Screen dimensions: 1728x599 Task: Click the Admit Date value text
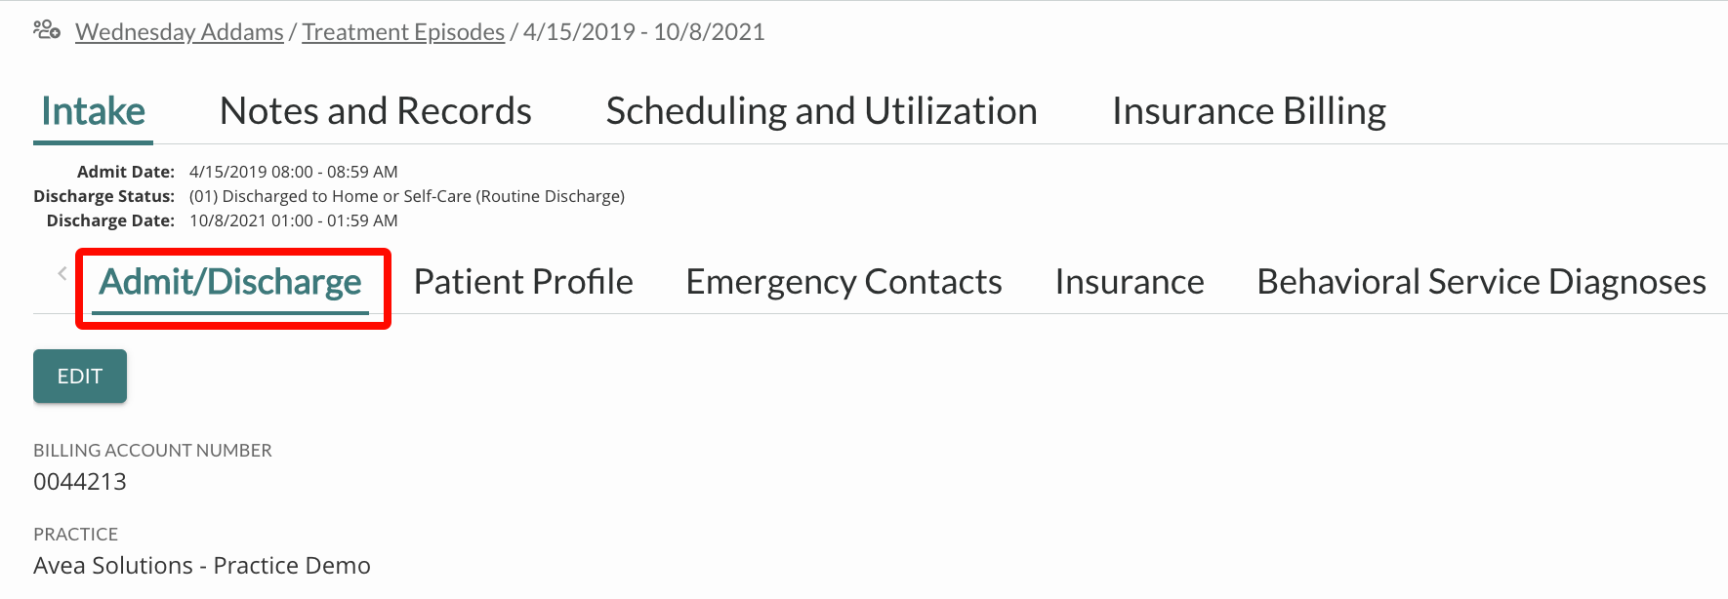(294, 172)
